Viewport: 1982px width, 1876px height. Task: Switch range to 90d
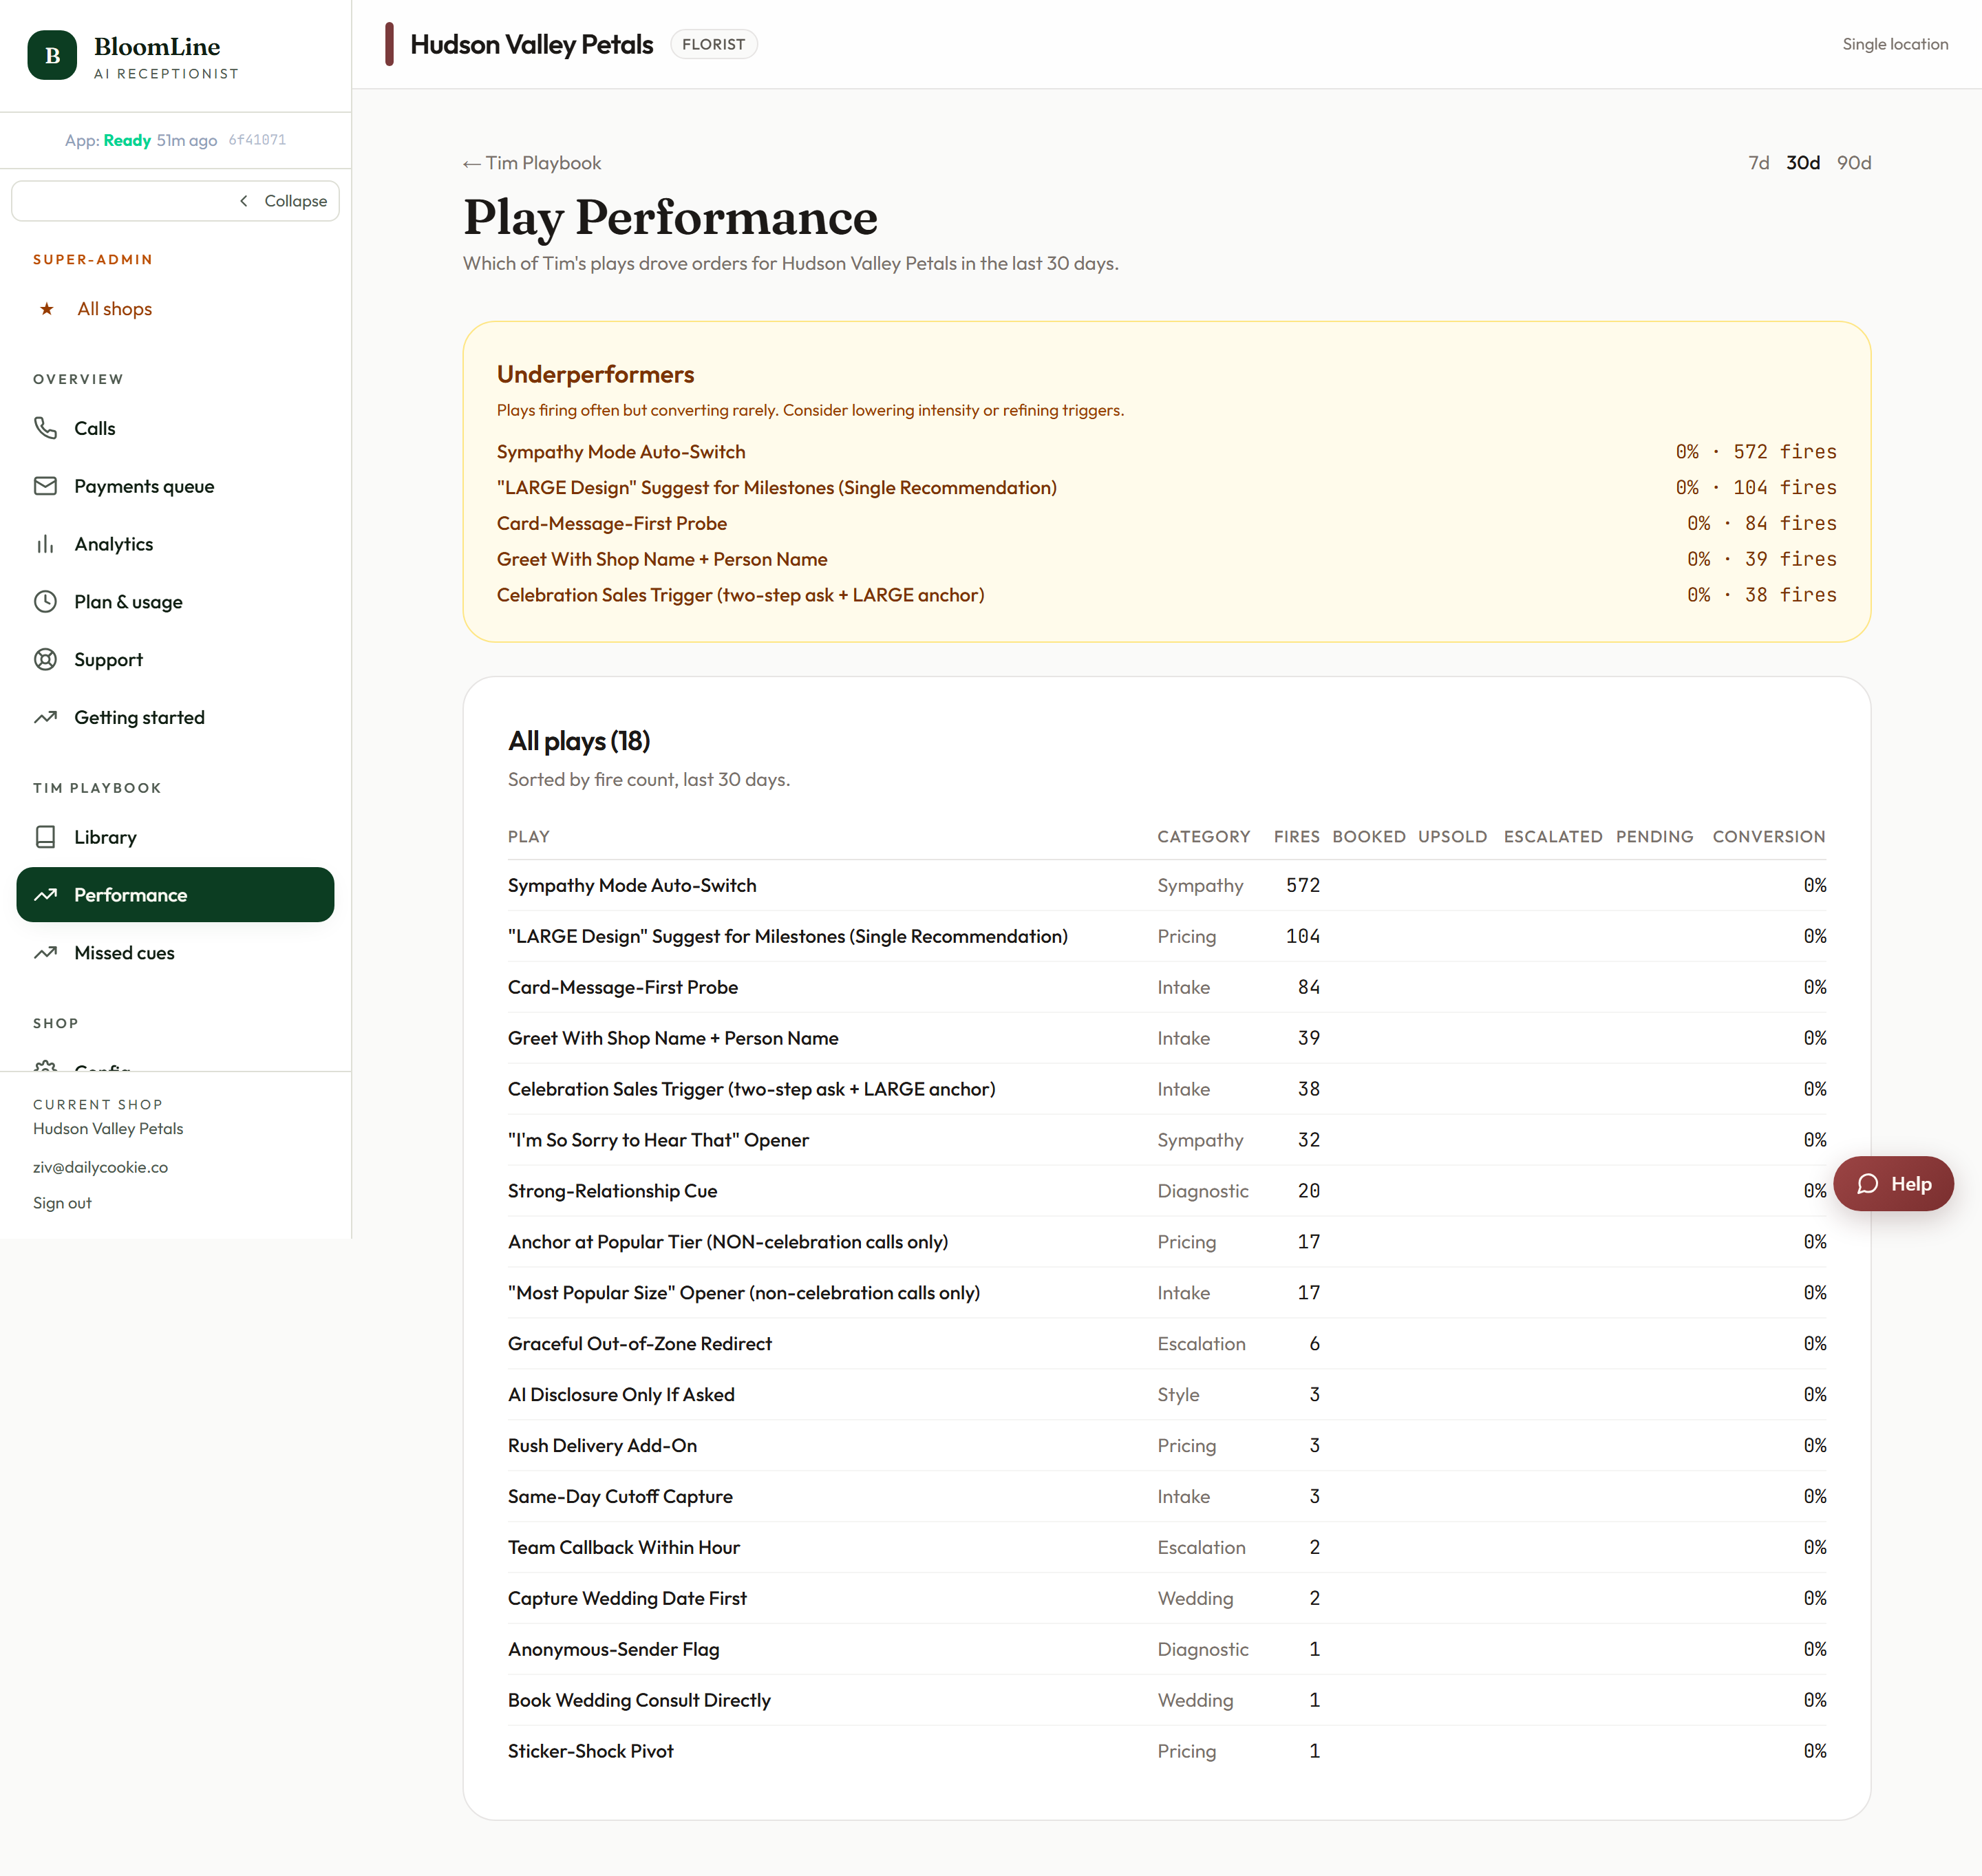[1854, 163]
